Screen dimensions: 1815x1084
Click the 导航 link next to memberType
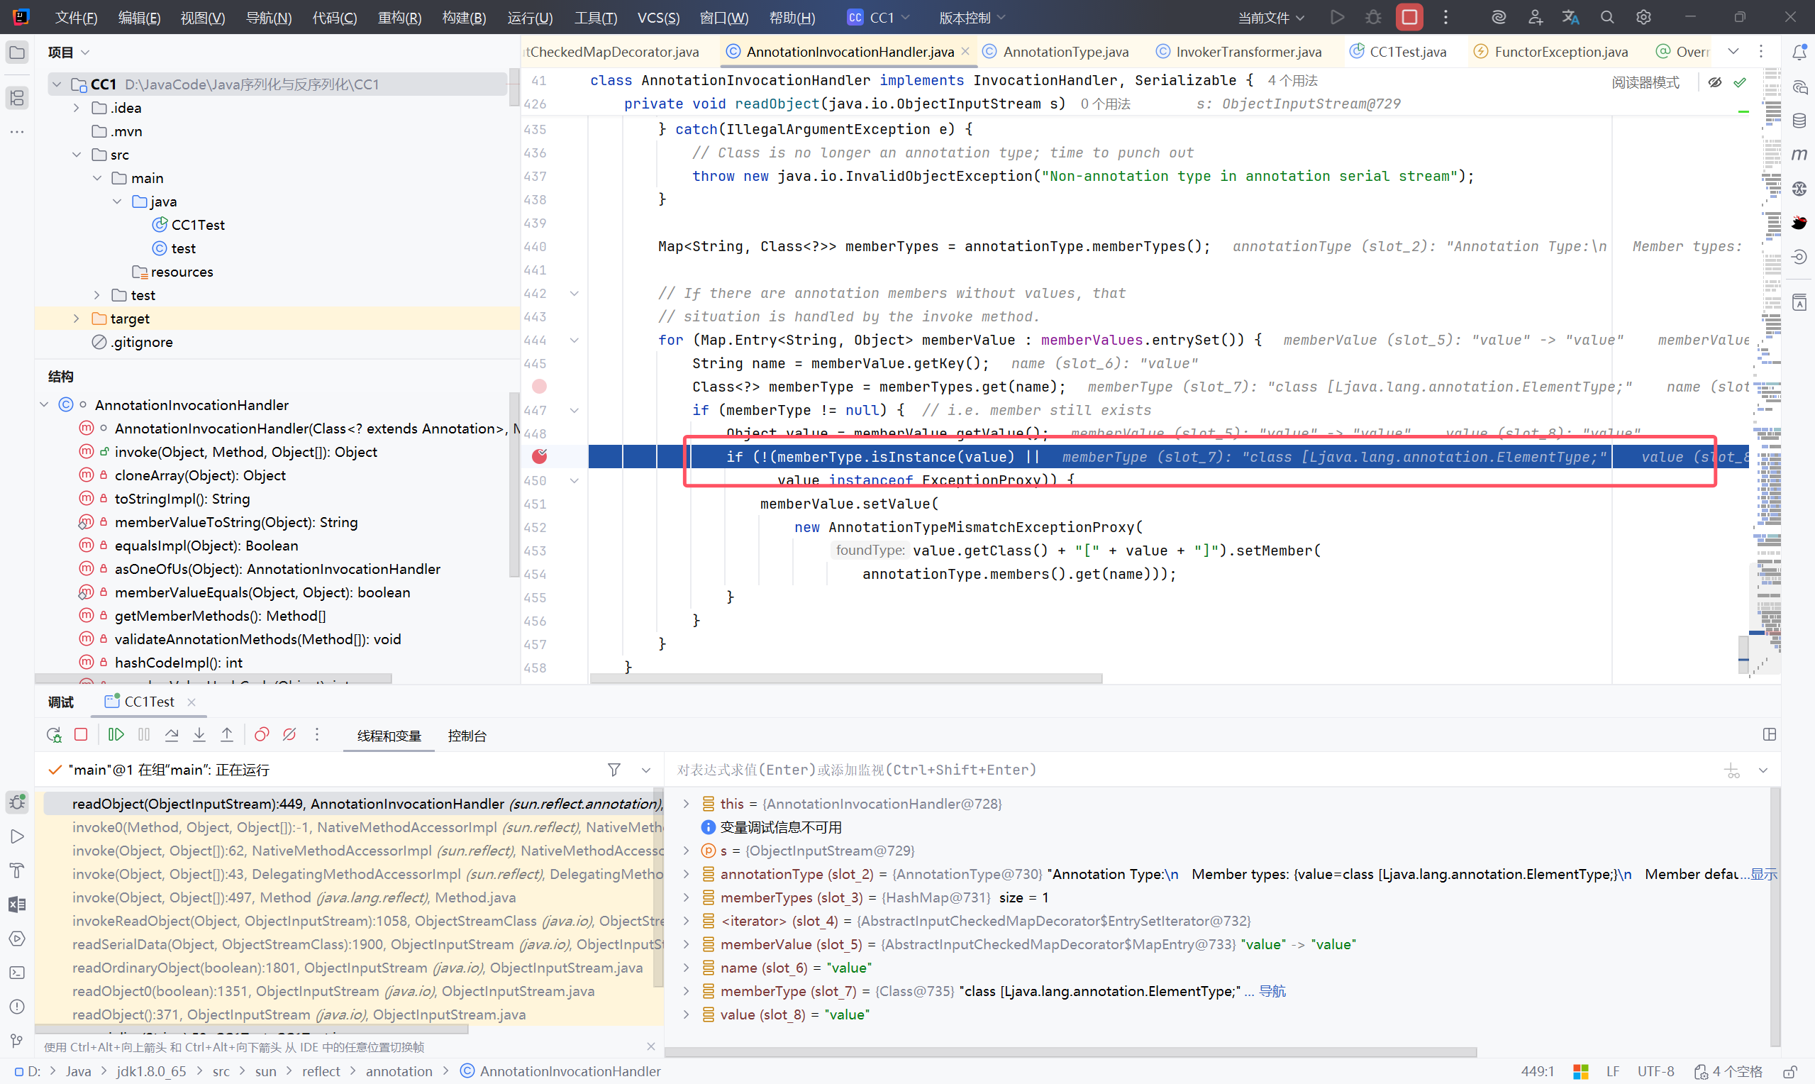[1272, 991]
